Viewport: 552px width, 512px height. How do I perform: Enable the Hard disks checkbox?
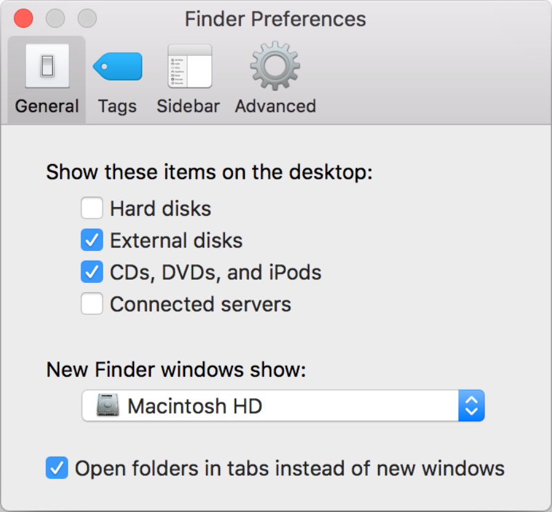(92, 208)
